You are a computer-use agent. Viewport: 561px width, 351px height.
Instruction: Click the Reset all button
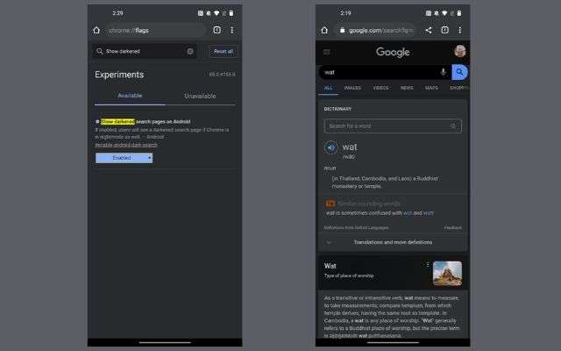tap(224, 51)
